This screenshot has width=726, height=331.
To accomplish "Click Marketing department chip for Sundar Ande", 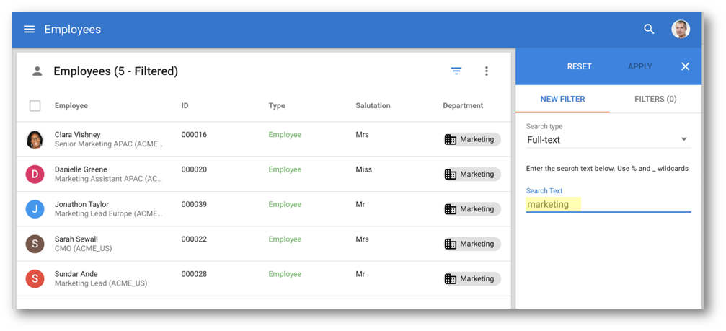I will point(472,278).
